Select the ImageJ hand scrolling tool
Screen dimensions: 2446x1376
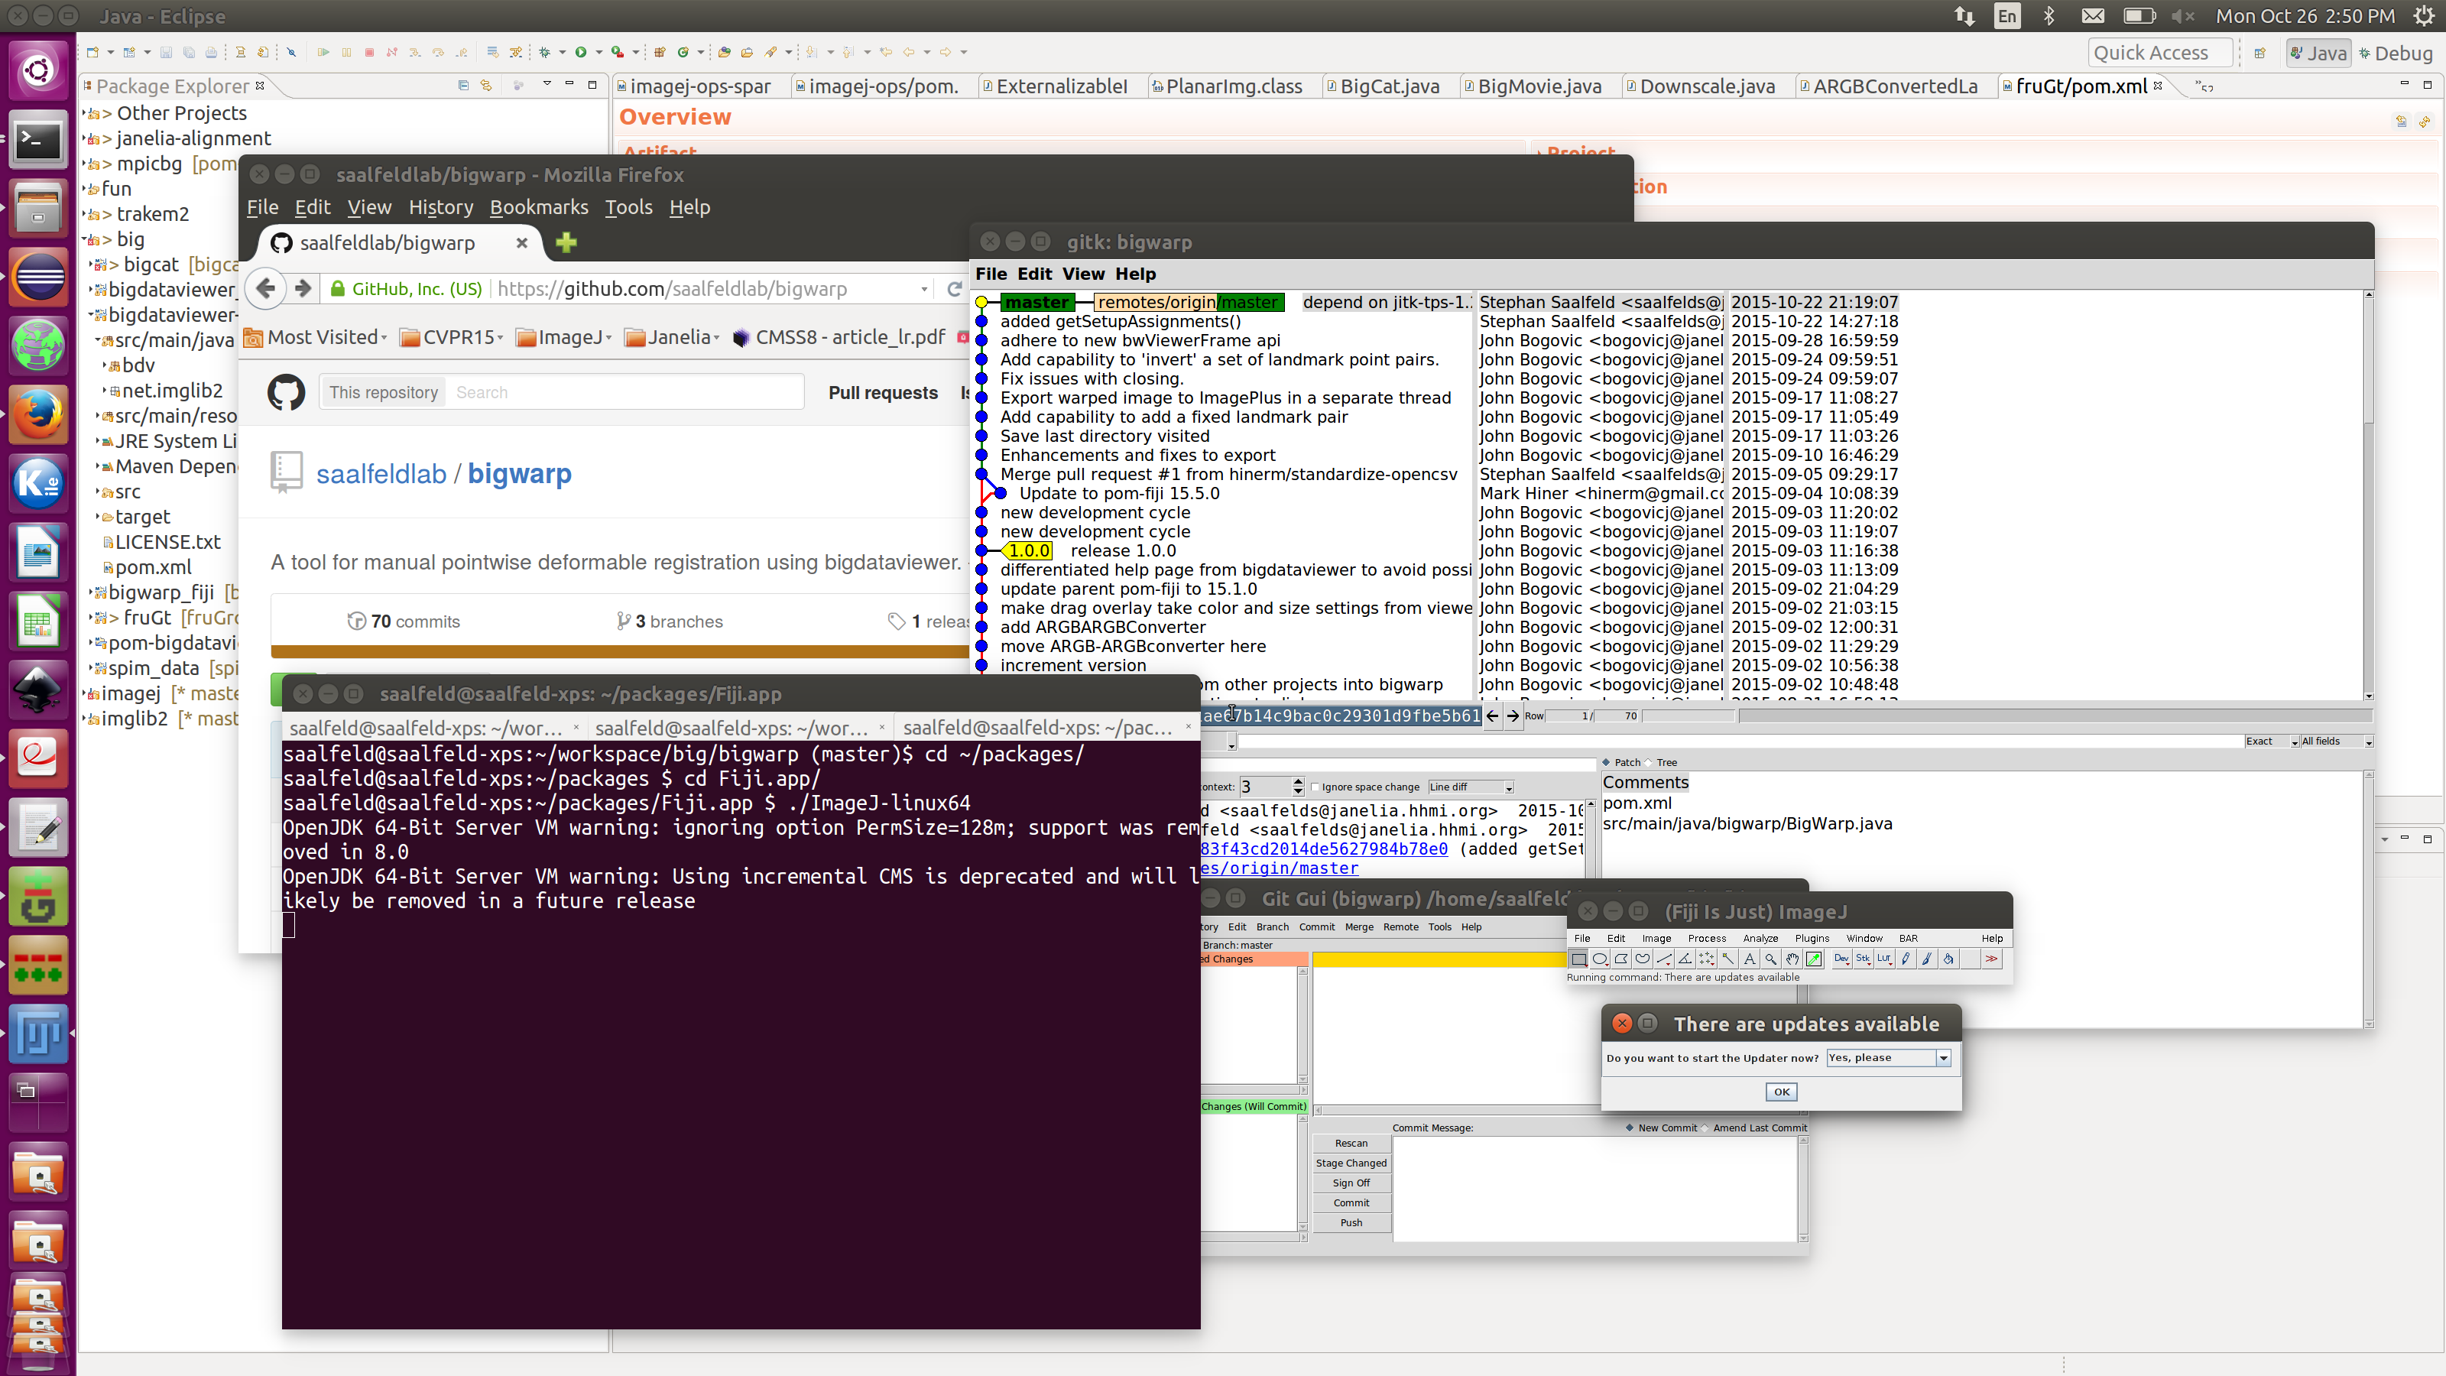pos(1792,959)
